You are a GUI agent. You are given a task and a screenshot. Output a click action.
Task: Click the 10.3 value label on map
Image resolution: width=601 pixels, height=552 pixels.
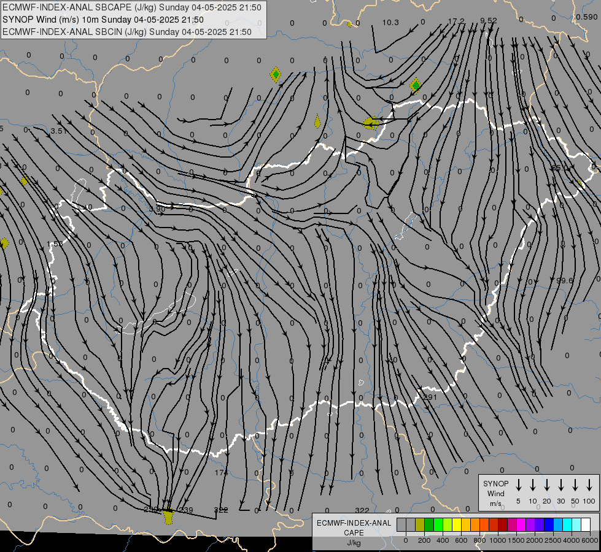[x=390, y=23]
